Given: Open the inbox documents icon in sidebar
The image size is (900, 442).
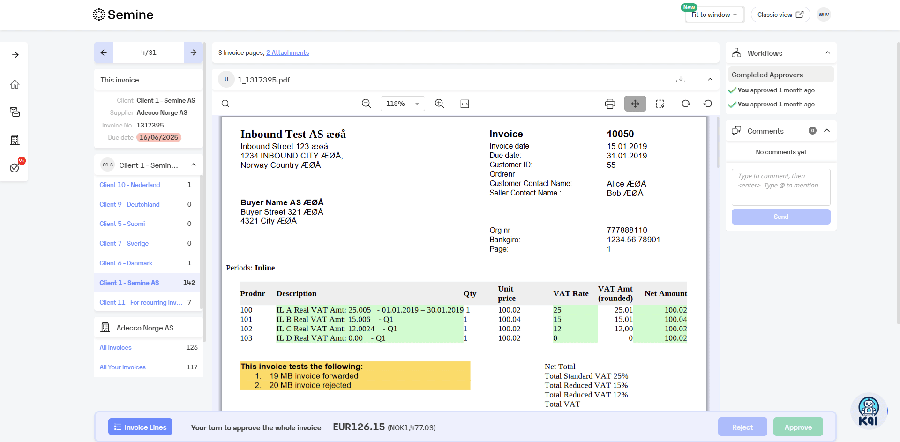Looking at the screenshot, I should 15,112.
